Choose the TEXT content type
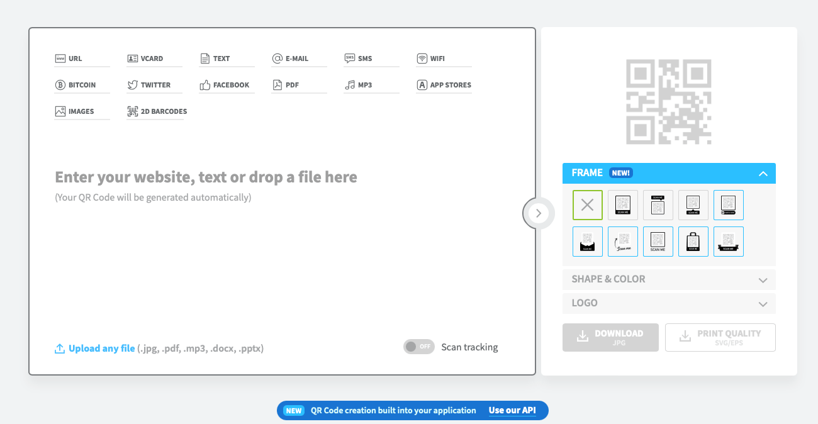Viewport: 818px width, 424px height. pyautogui.click(x=227, y=59)
